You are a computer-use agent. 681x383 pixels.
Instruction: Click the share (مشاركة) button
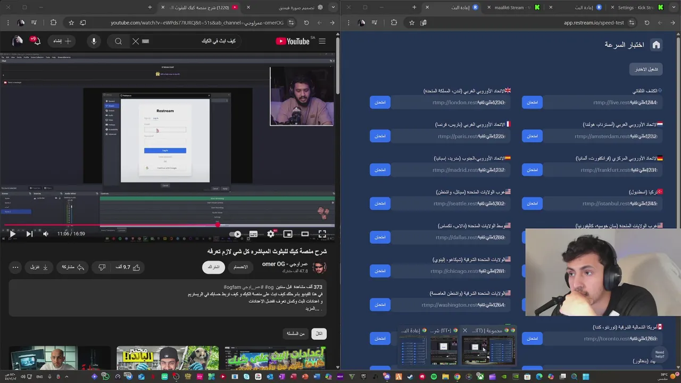click(73, 267)
